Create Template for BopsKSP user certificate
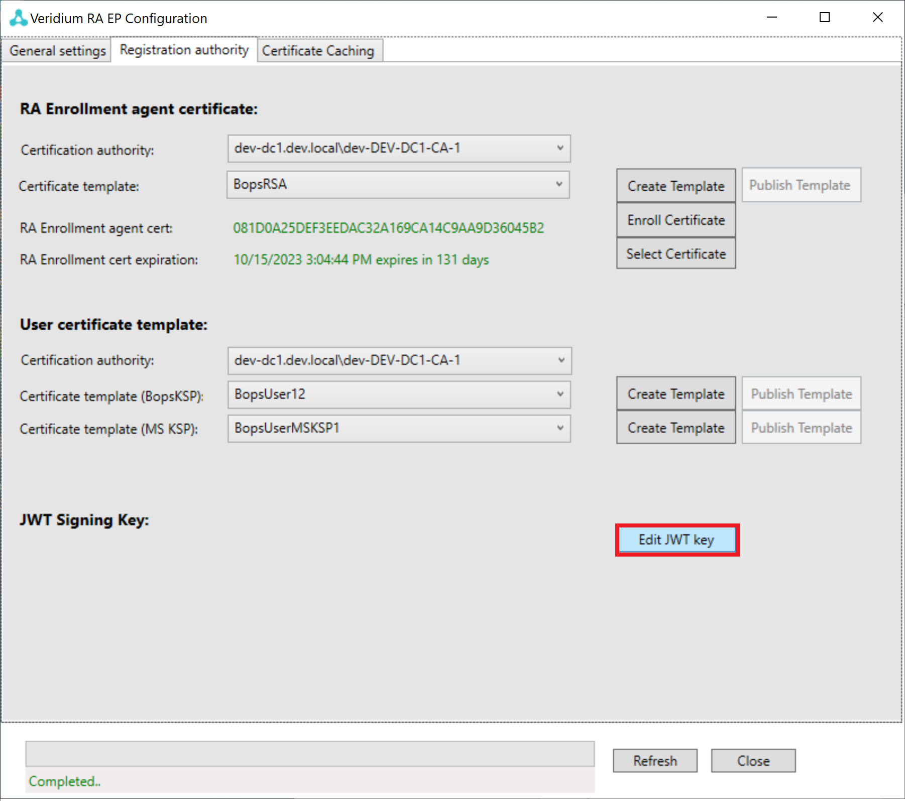The height and width of the screenshot is (801, 905). 675,394
